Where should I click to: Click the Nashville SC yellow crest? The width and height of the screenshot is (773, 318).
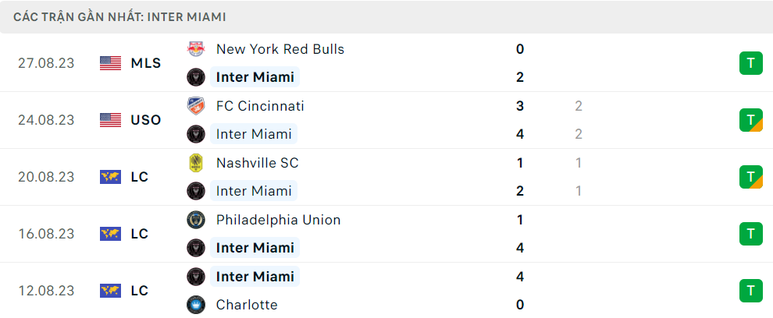click(x=196, y=162)
